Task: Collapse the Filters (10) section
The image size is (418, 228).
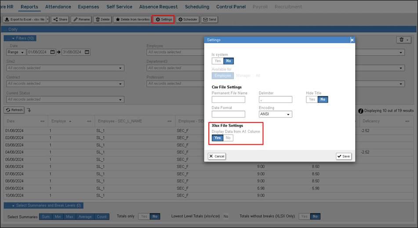Action: 20,38
